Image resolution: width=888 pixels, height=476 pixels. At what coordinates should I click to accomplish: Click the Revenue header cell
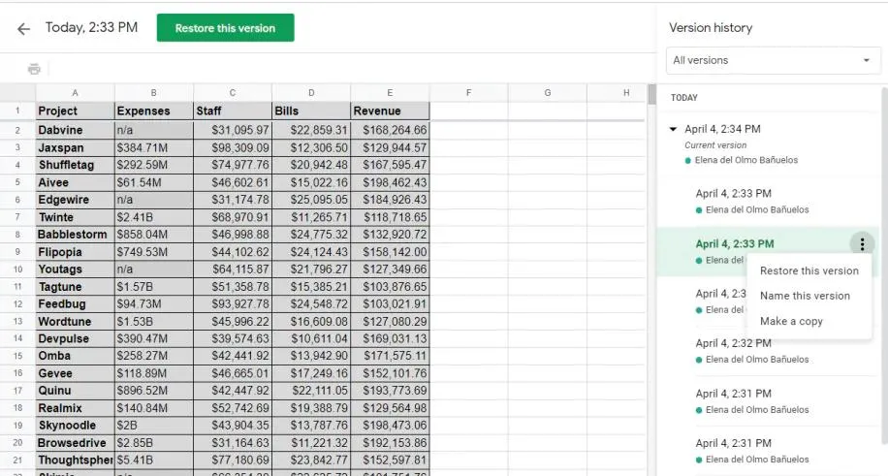(x=390, y=111)
